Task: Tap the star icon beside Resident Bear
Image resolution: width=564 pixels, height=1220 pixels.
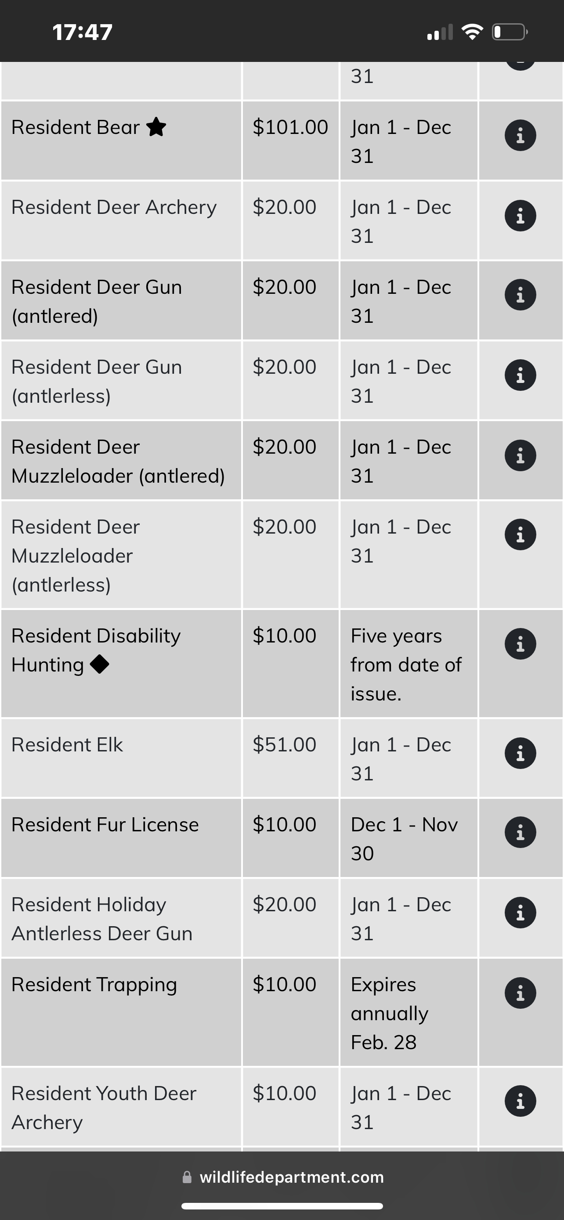Action: 156,127
